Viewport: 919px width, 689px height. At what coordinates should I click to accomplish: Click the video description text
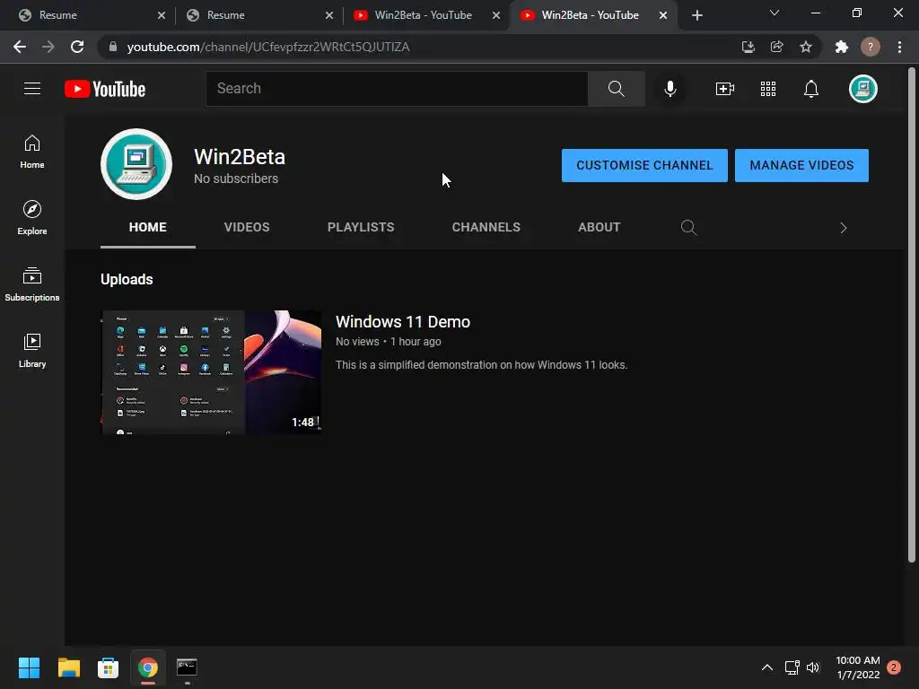[481, 365]
